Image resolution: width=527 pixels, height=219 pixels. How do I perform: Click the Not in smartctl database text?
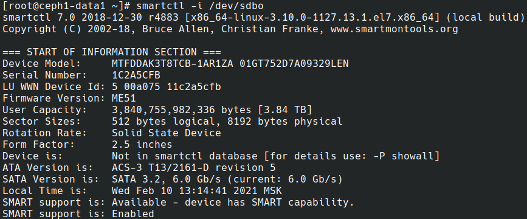point(185,156)
